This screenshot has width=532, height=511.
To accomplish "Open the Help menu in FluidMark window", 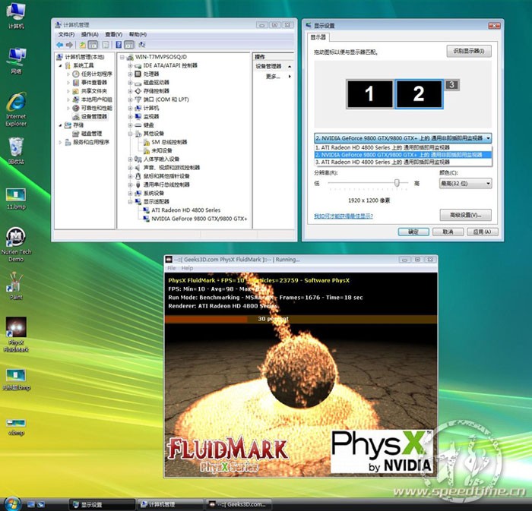I will pyautogui.click(x=187, y=268).
